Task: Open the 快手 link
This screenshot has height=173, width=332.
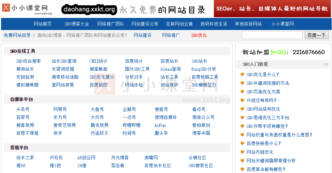Action: pos(58,133)
